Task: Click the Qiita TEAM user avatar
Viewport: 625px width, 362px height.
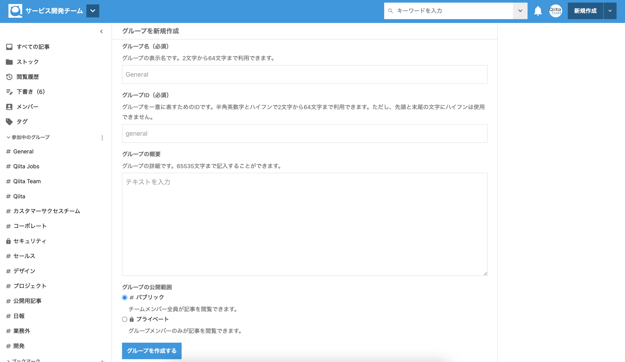Action: coord(555,11)
